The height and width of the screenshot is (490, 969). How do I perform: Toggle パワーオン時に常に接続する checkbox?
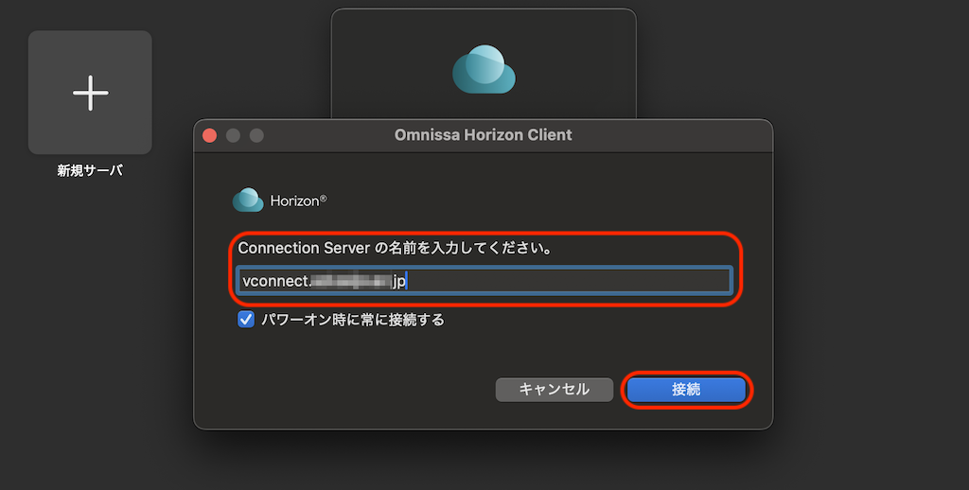(246, 320)
